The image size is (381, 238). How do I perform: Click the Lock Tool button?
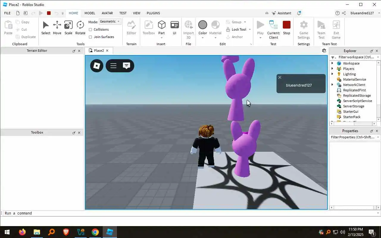click(236, 29)
